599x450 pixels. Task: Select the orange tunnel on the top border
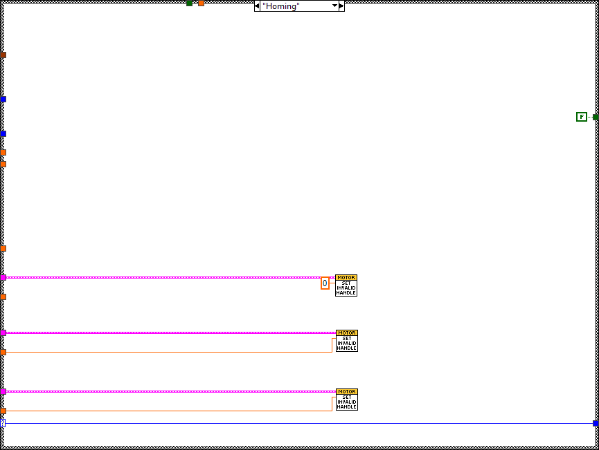tap(201, 3)
